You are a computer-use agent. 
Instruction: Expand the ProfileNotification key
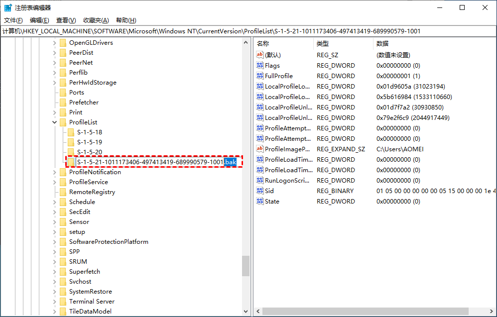pos(54,172)
